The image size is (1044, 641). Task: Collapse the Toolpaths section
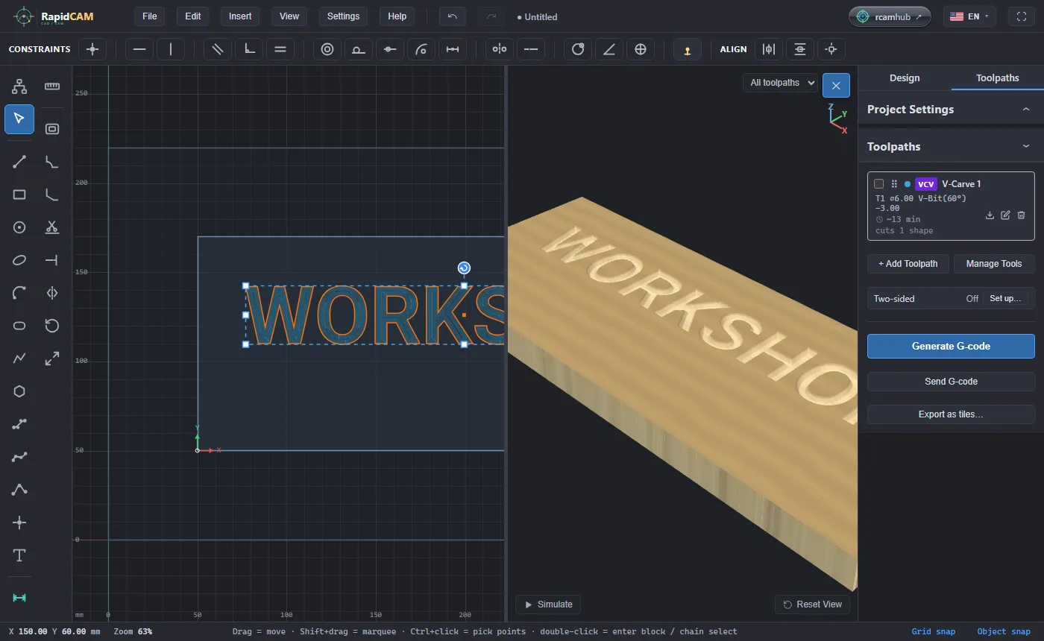click(x=951, y=147)
